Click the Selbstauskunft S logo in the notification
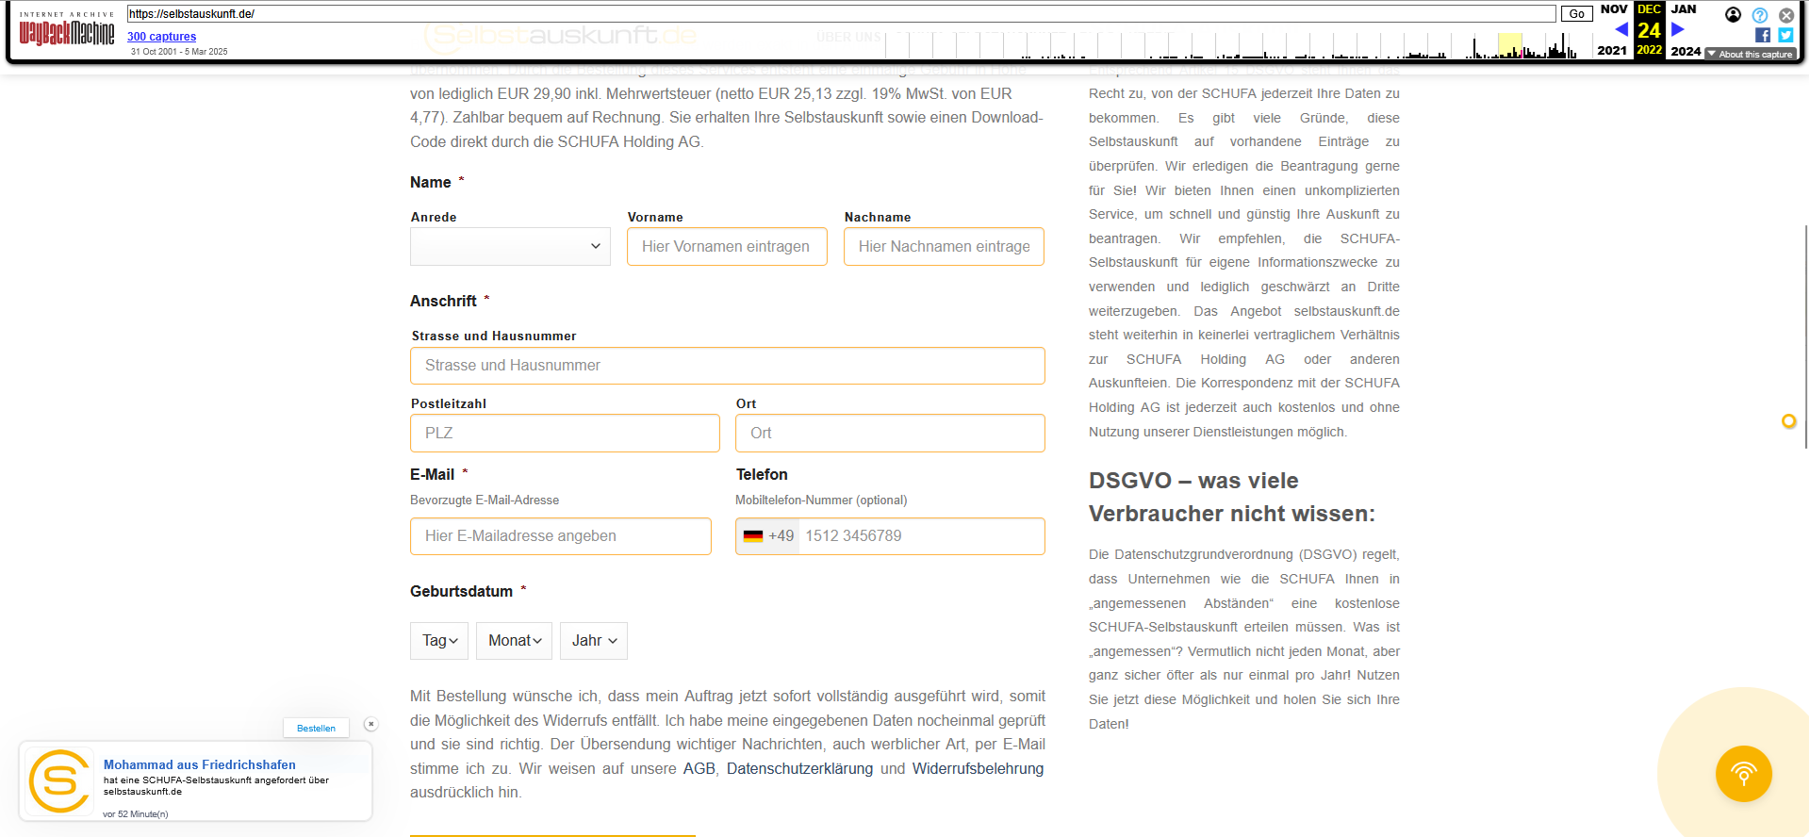The width and height of the screenshot is (1809, 837). coord(59,781)
